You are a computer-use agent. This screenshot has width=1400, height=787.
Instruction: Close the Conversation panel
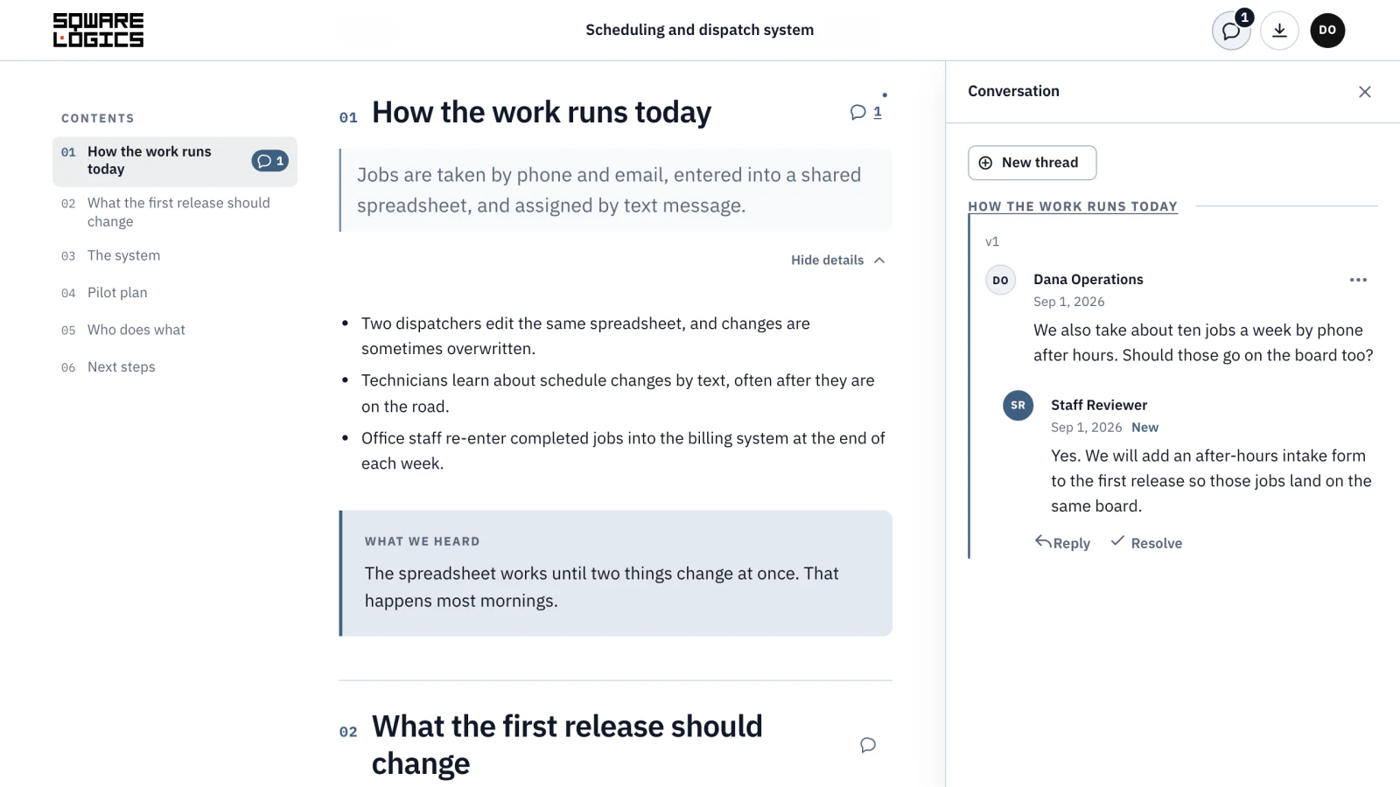coord(1364,92)
